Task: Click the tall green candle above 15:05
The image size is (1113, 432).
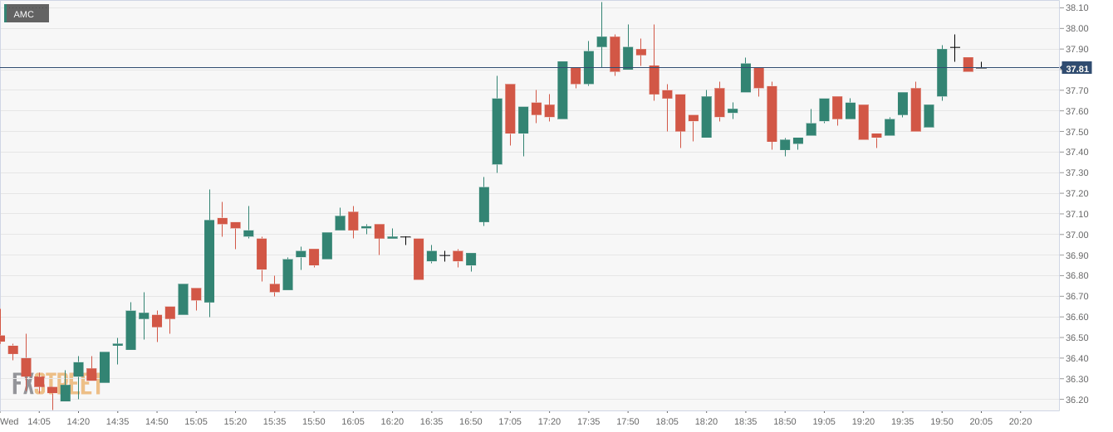Action: point(209,261)
